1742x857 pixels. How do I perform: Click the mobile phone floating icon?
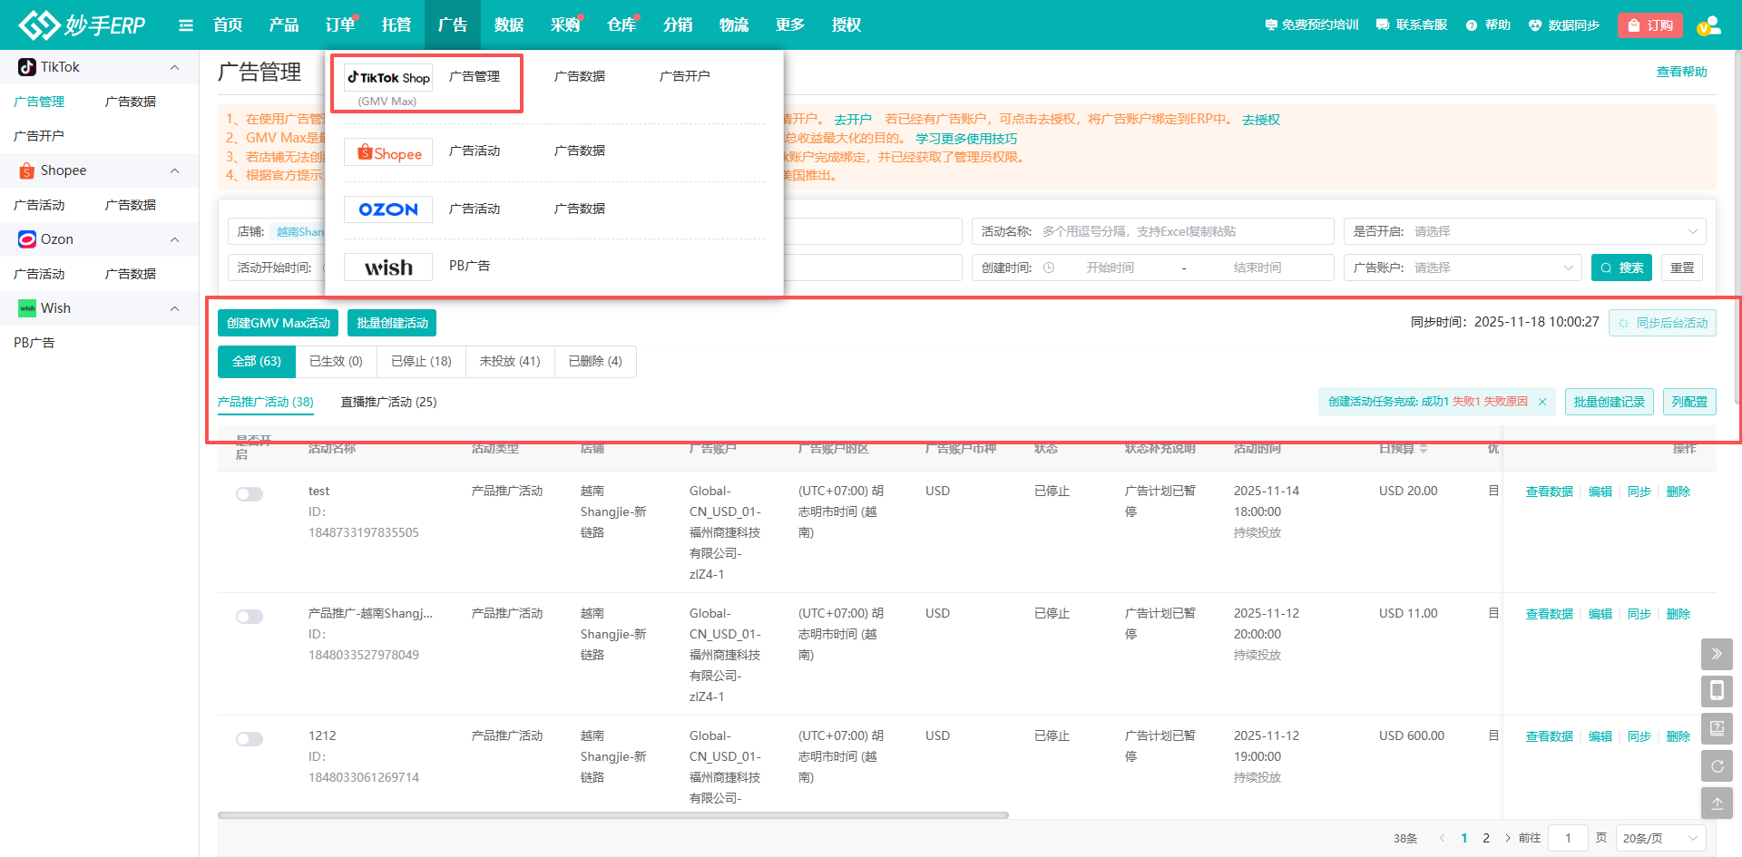pos(1717,691)
